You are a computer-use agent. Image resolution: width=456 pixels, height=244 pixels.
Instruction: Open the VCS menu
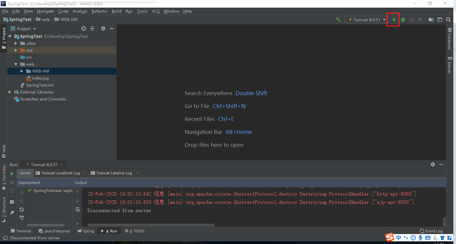(156, 11)
